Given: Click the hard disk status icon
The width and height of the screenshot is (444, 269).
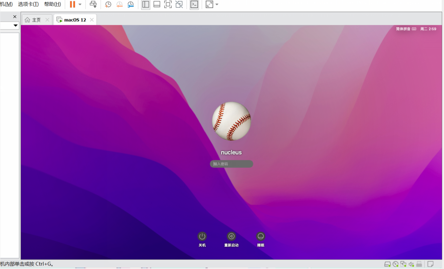Looking at the screenshot, I should click(x=387, y=264).
